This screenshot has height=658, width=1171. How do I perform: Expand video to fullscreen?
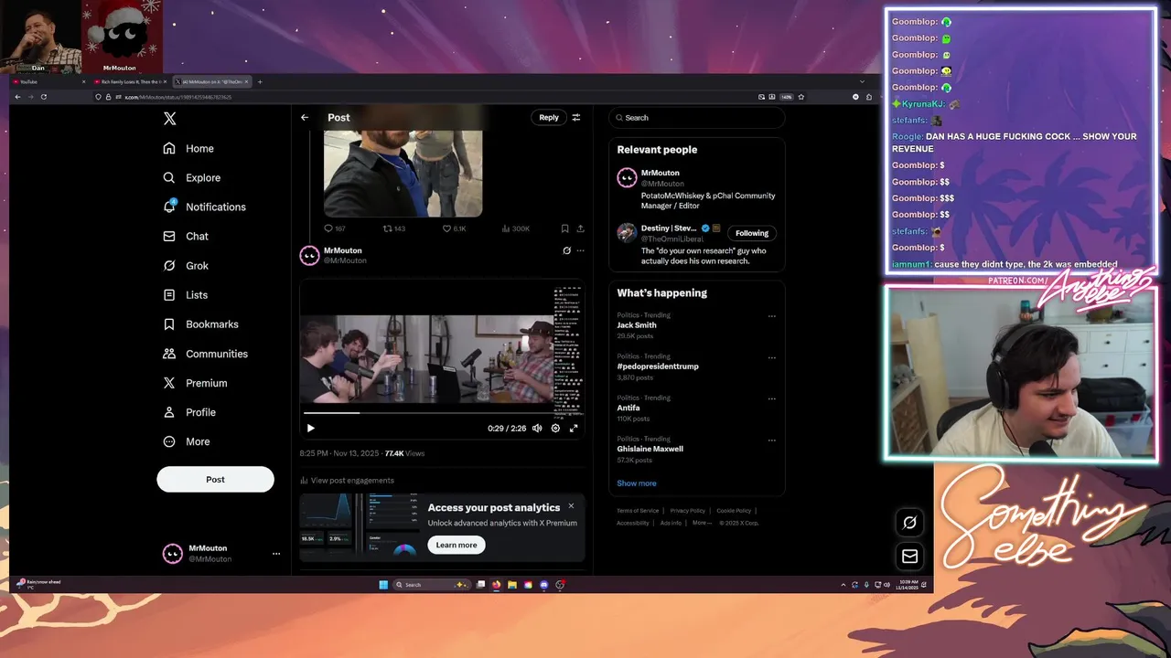[x=574, y=428]
